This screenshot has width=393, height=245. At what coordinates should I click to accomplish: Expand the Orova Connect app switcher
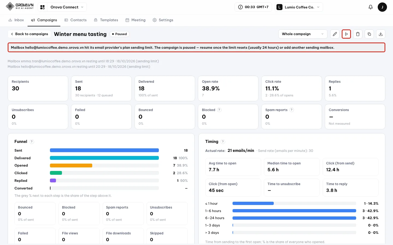click(x=67, y=7)
